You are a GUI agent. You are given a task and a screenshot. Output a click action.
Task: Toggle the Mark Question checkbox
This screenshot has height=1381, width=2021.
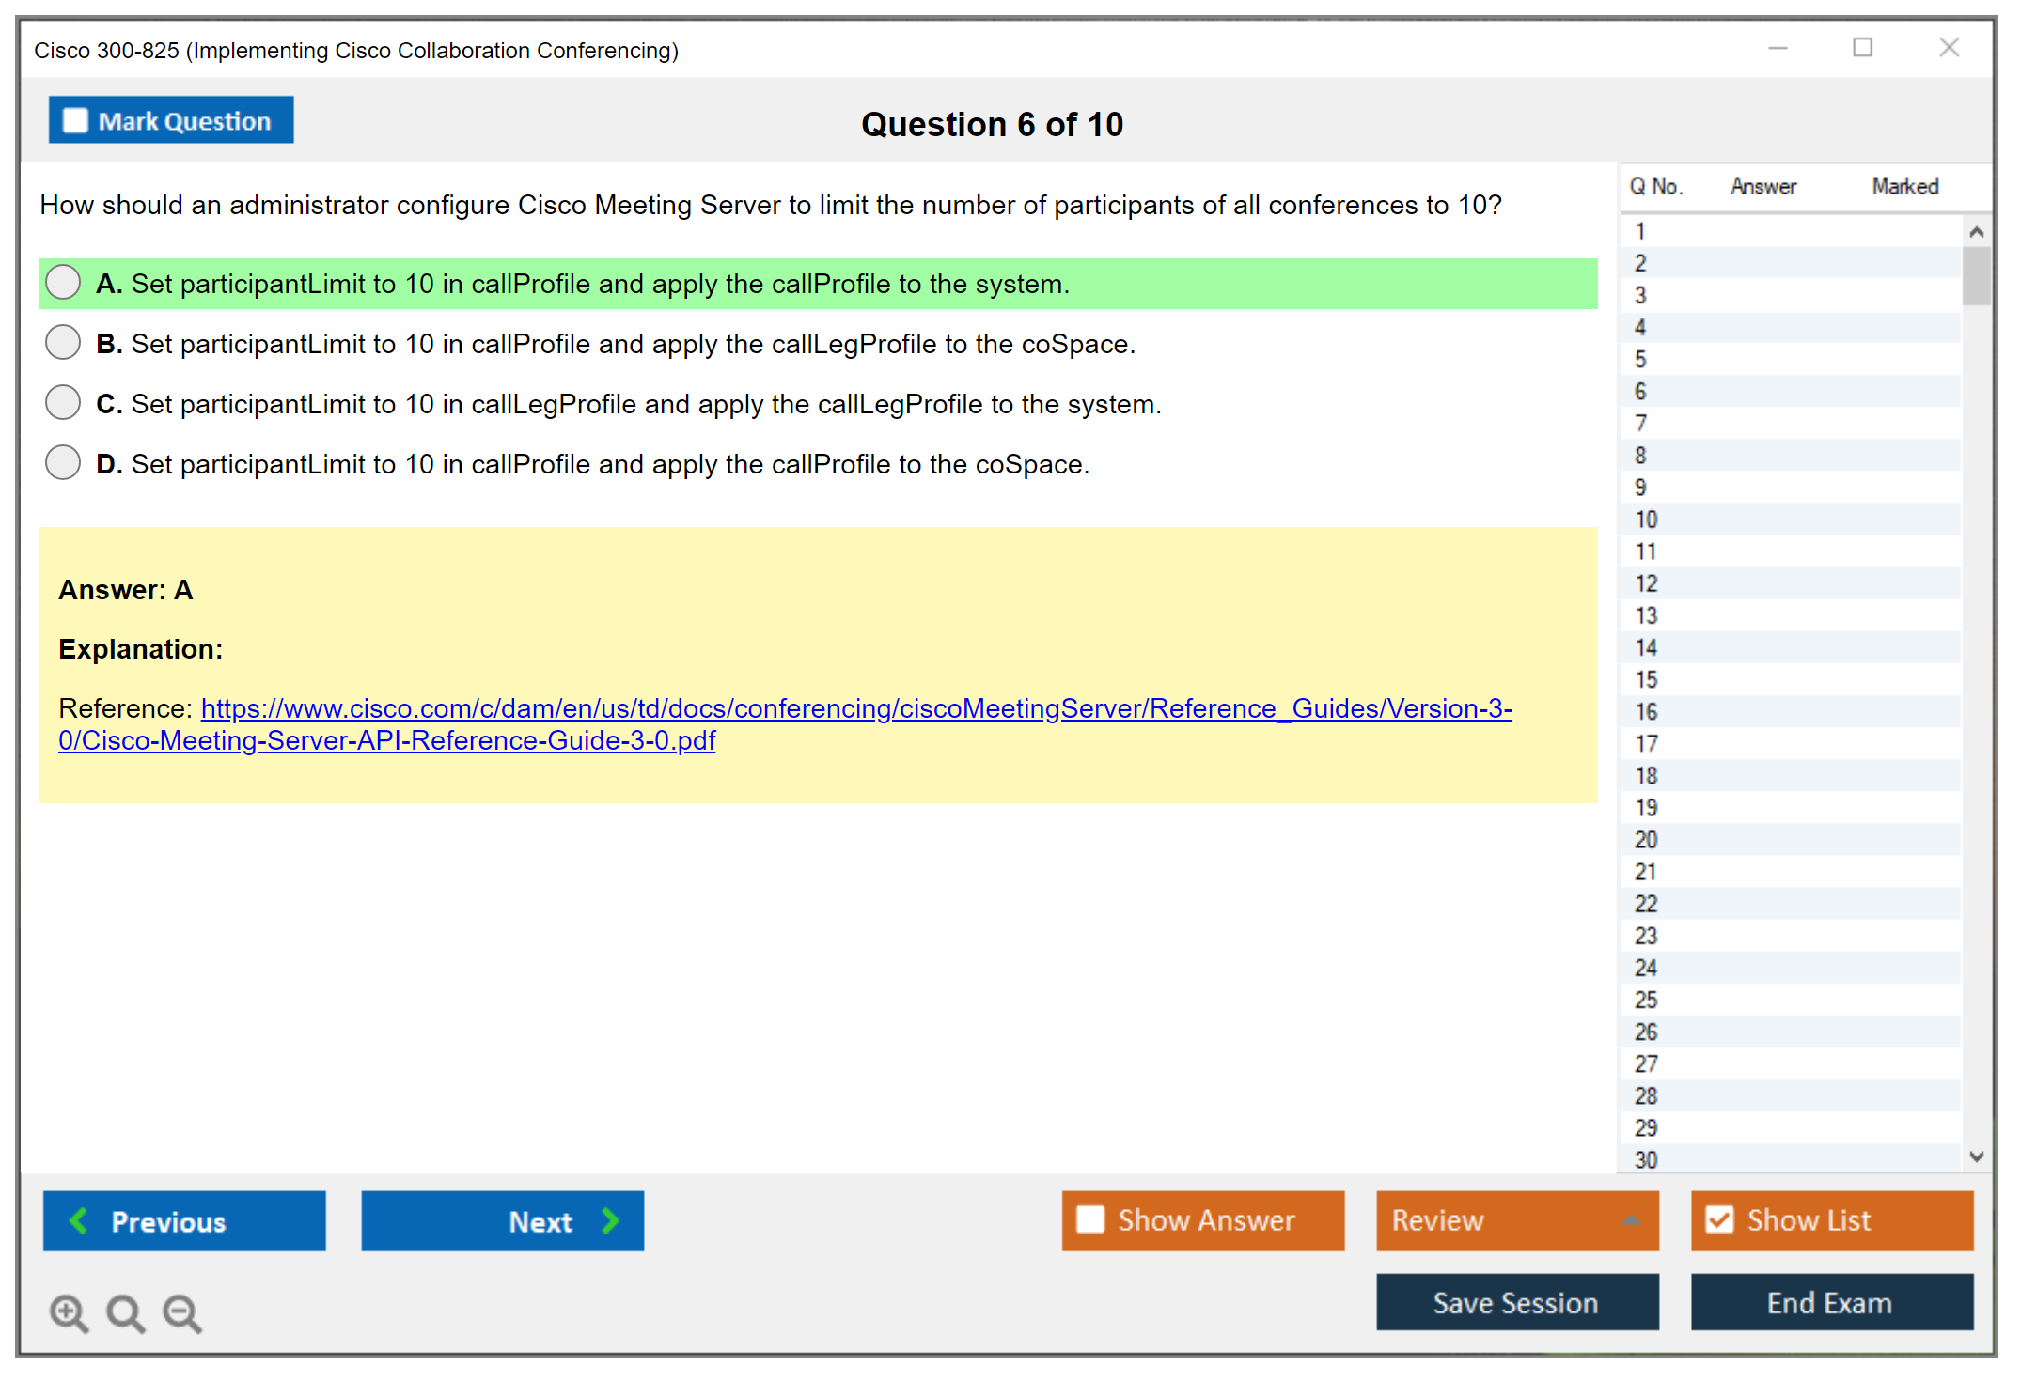point(75,120)
